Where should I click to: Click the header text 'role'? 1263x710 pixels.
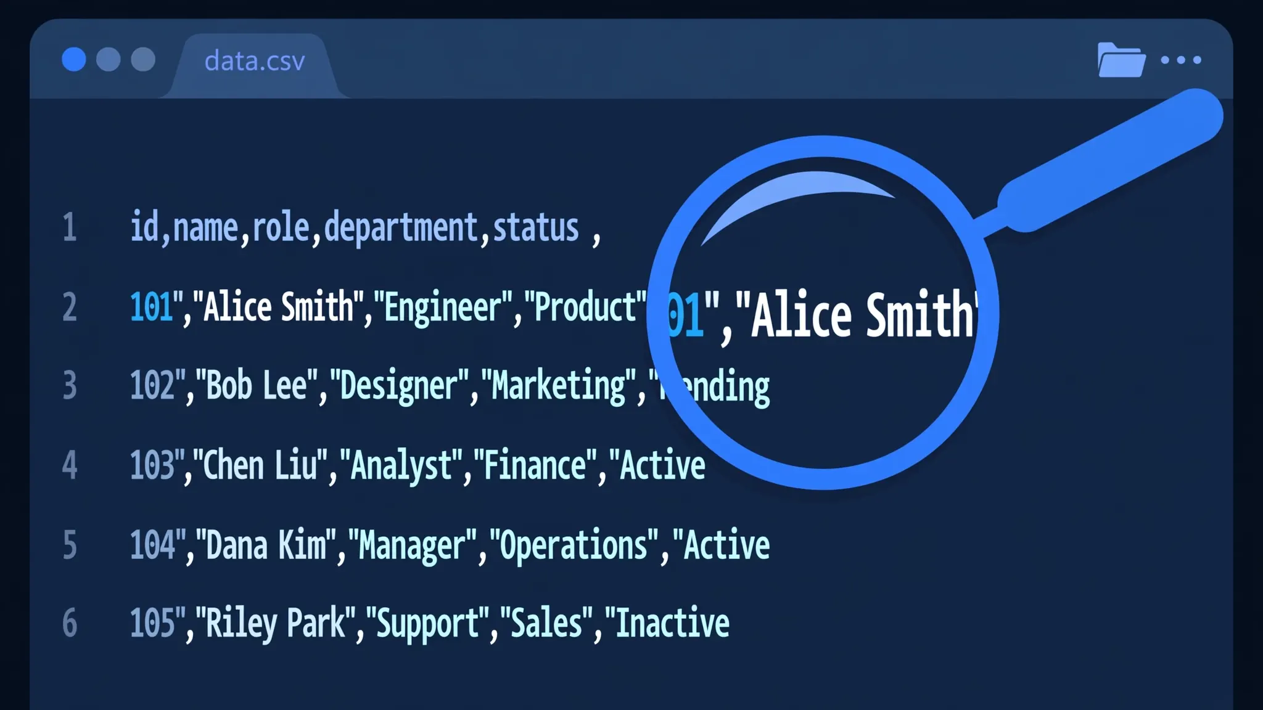(281, 227)
